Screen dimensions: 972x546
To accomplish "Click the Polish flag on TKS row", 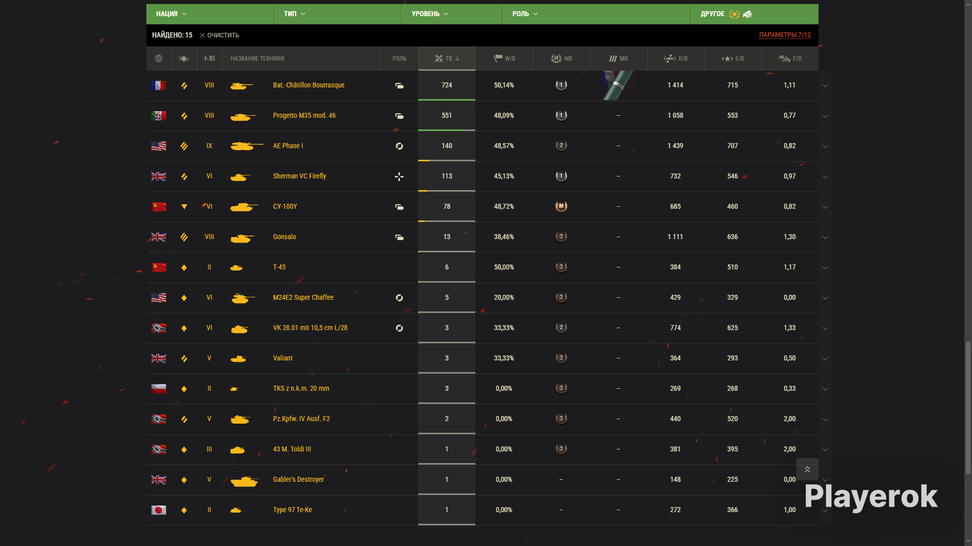I will tap(159, 389).
